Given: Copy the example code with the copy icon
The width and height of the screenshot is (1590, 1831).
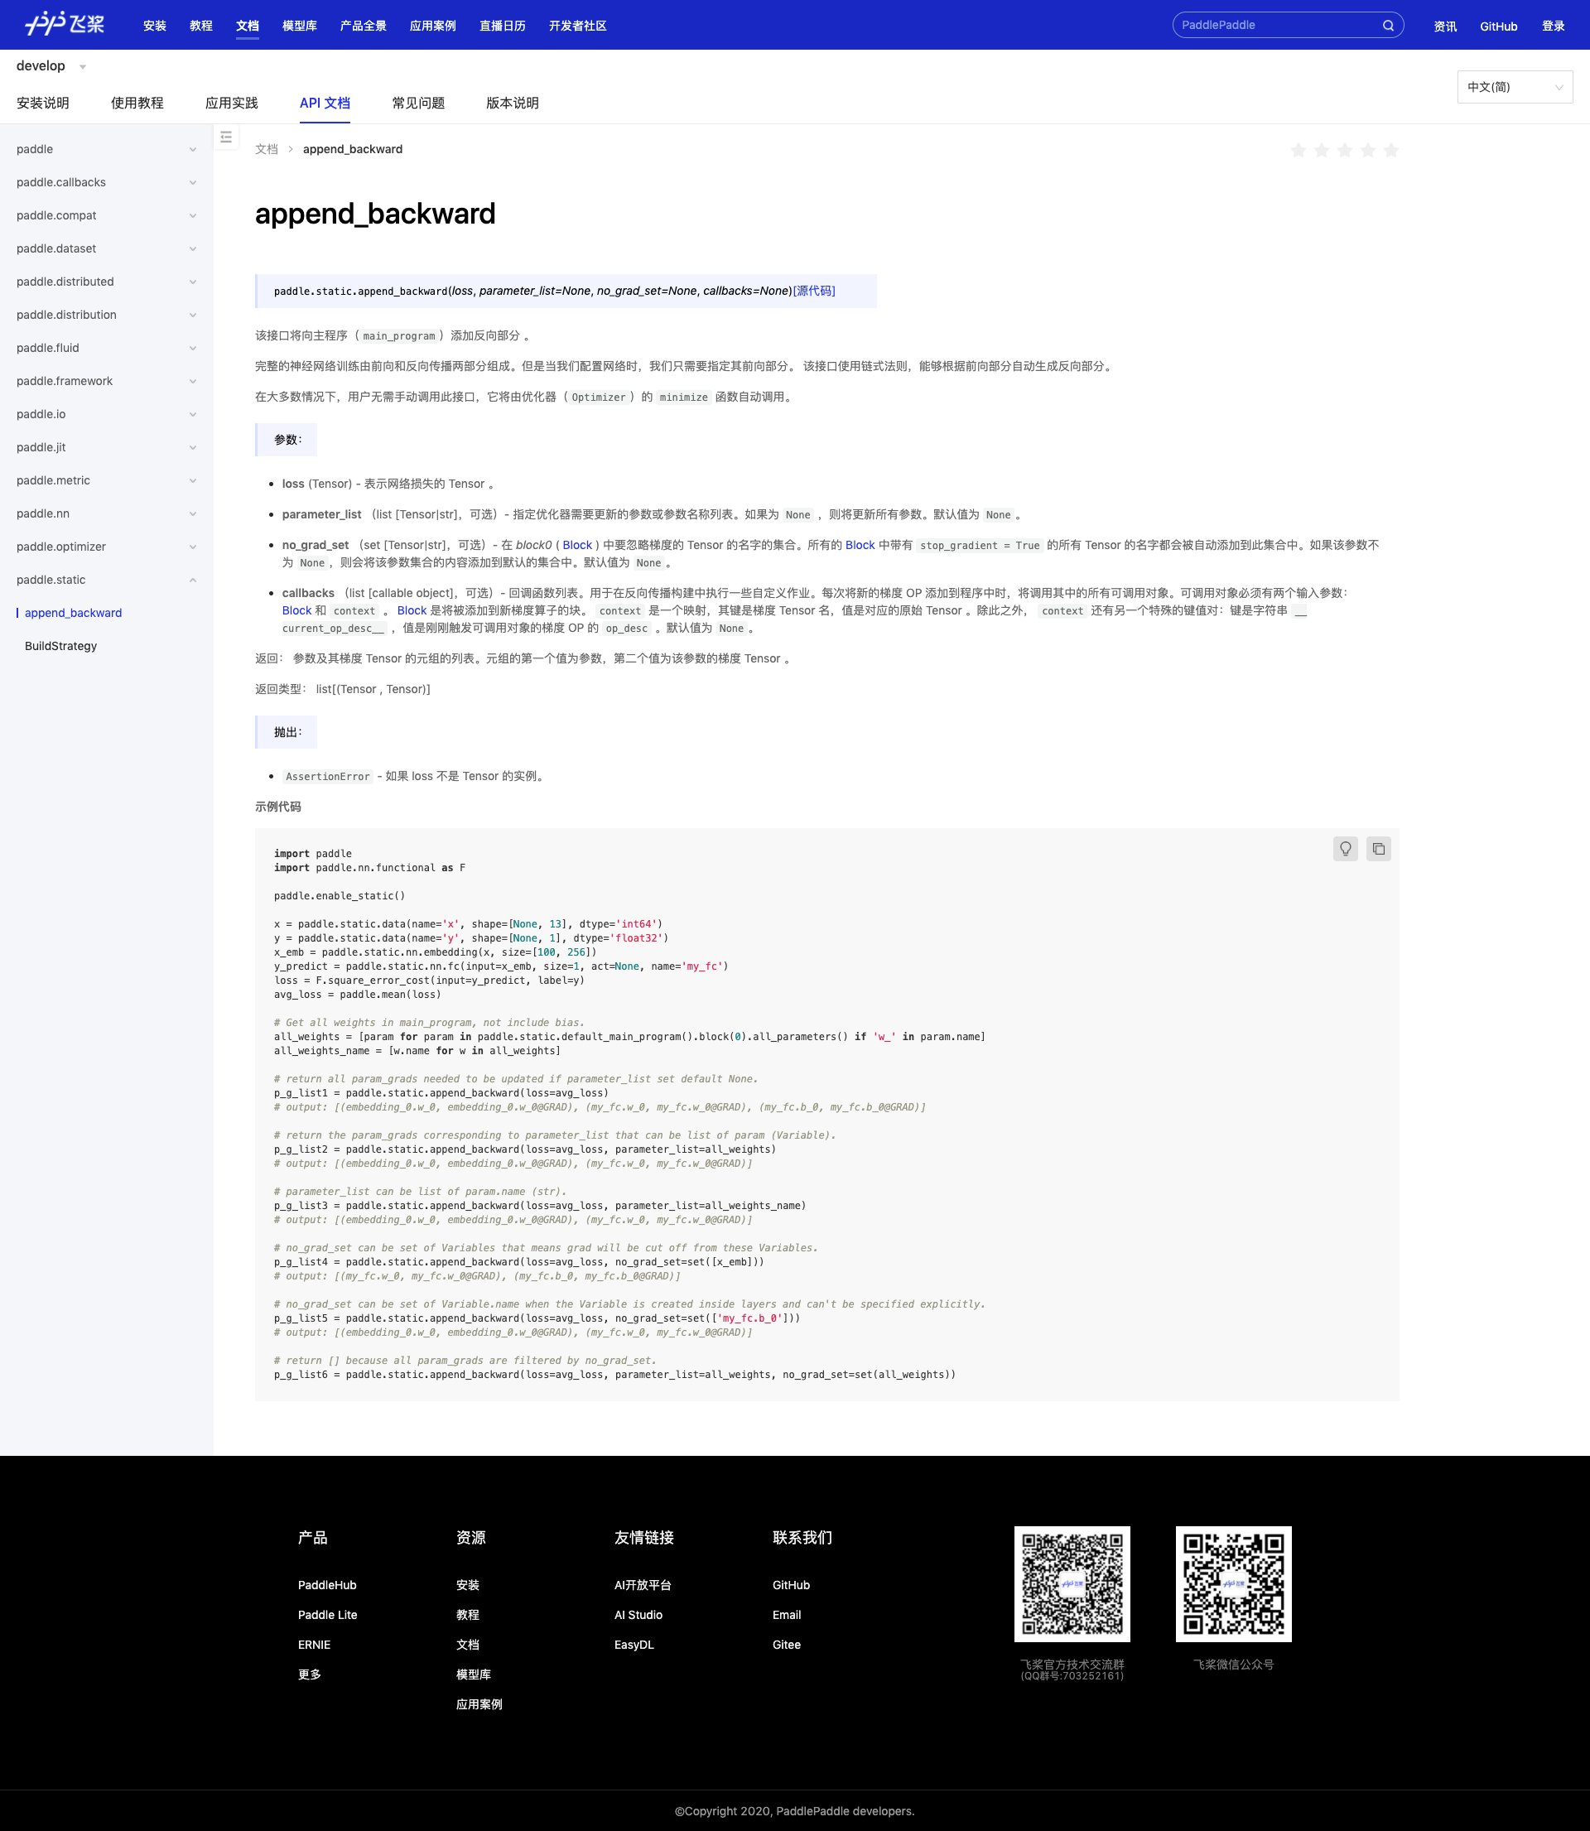Looking at the screenshot, I should point(1378,849).
